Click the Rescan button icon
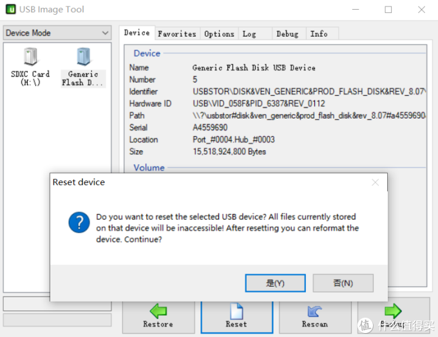Image resolution: width=438 pixels, height=337 pixels. (x=314, y=311)
